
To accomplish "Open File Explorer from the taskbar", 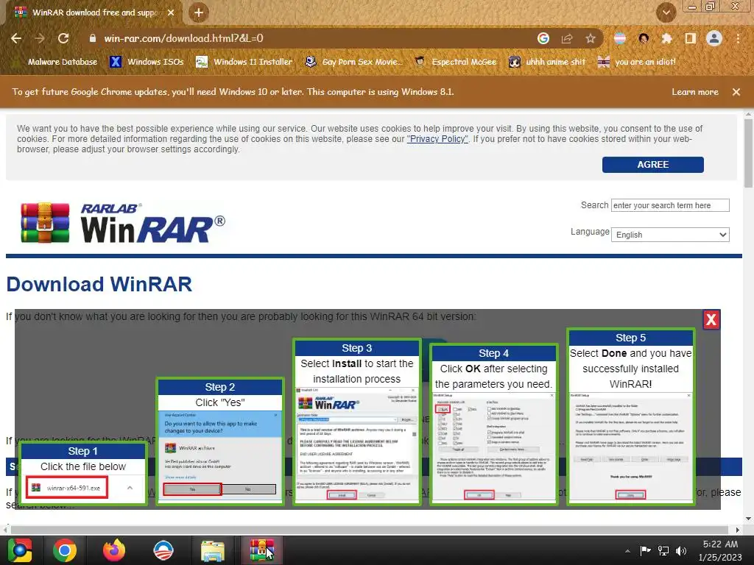I will [x=213, y=550].
